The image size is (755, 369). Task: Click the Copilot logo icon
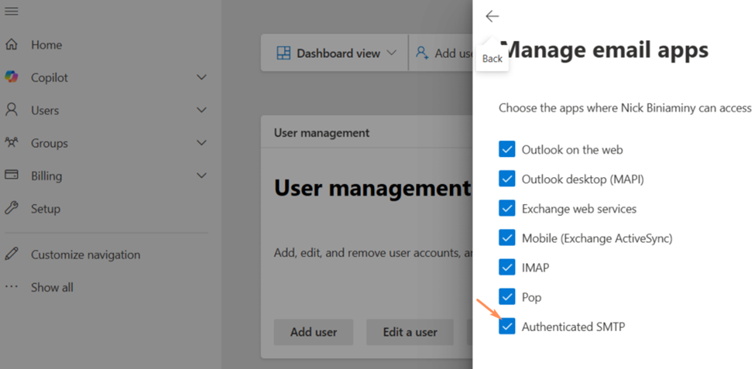click(x=12, y=77)
